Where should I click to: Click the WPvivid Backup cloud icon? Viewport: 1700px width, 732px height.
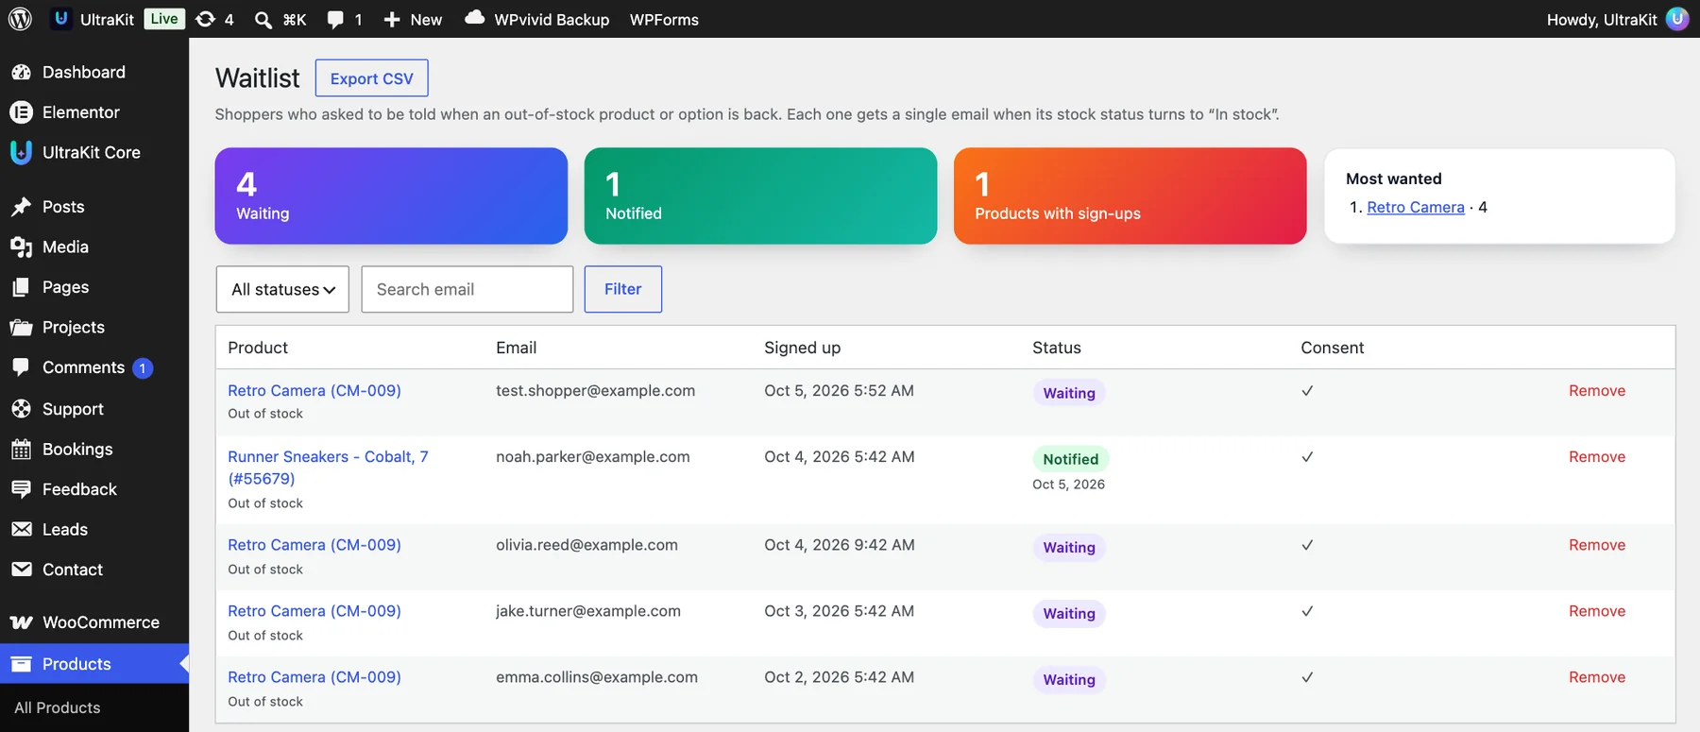pos(475,18)
